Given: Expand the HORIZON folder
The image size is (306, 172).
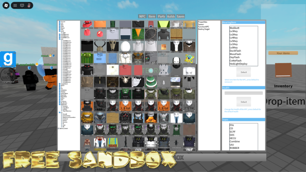Looking at the screenshot, I should coord(64,90).
